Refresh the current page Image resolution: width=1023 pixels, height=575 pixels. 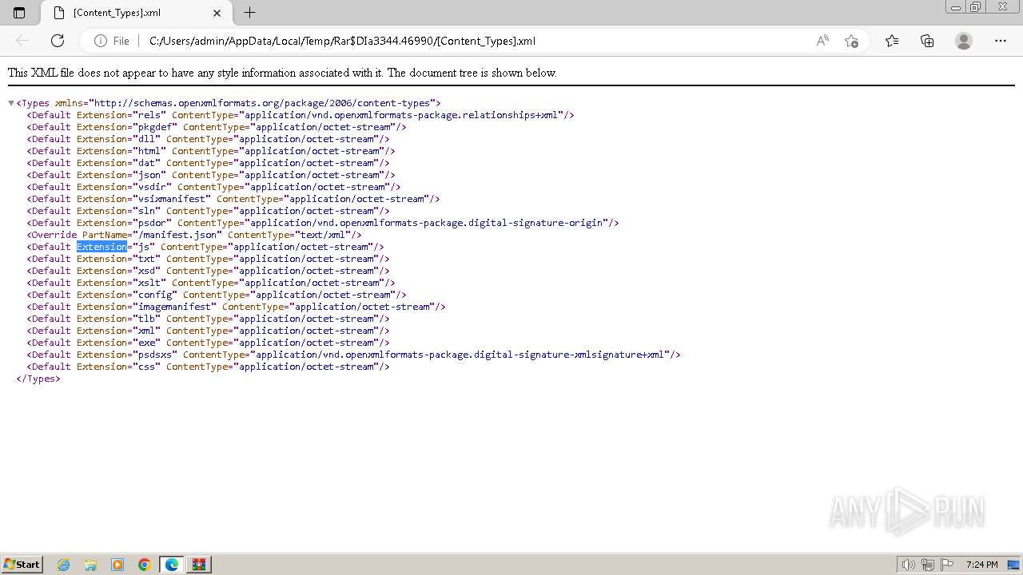tap(58, 41)
